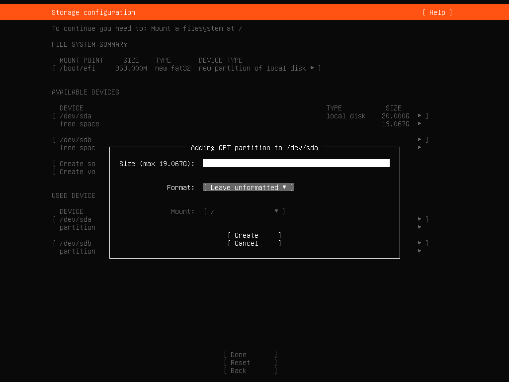509x382 pixels.
Task: Open the Format dropdown showing Leave unformatted
Action: [x=249, y=188]
